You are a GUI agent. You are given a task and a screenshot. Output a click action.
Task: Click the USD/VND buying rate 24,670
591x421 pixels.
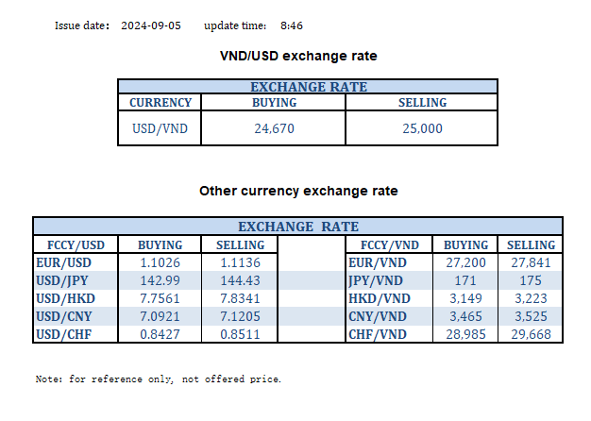pyautogui.click(x=275, y=128)
